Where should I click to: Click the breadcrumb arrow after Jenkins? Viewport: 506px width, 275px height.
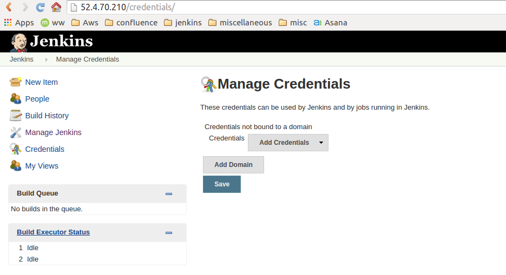(46, 59)
